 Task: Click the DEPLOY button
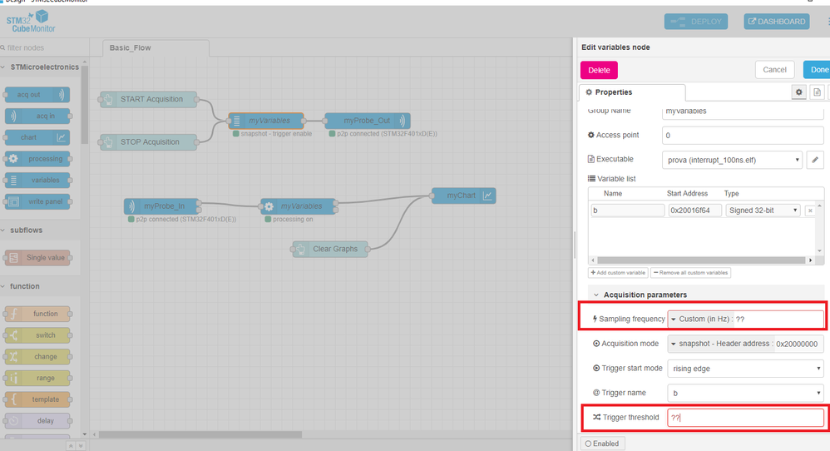tap(695, 22)
